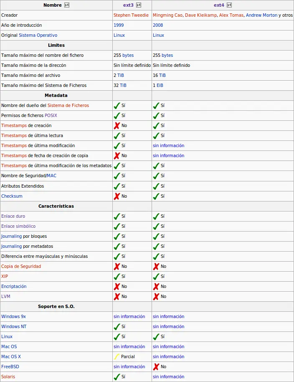Open the ext4 header link
This screenshot has height=382, width=294.
click(x=219, y=5)
